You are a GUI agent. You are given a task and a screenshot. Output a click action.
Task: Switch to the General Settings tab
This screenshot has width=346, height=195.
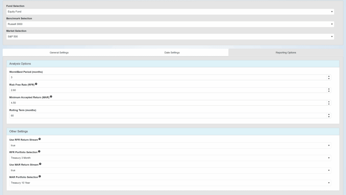point(59,52)
